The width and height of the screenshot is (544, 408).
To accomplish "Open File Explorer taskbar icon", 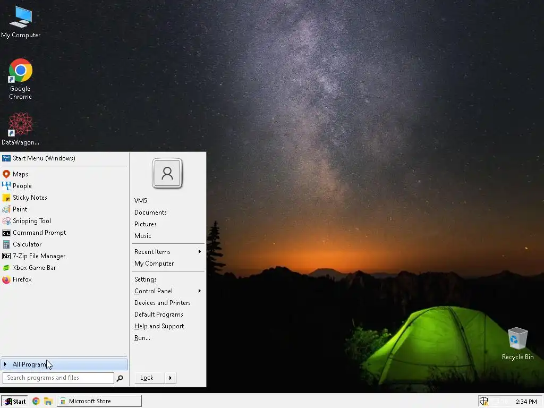I will pyautogui.click(x=48, y=401).
